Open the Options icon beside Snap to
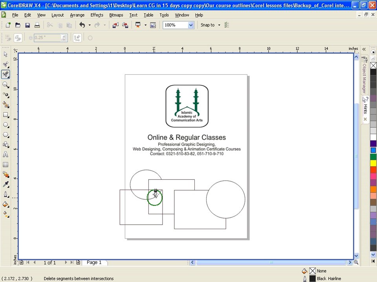 click(227, 25)
